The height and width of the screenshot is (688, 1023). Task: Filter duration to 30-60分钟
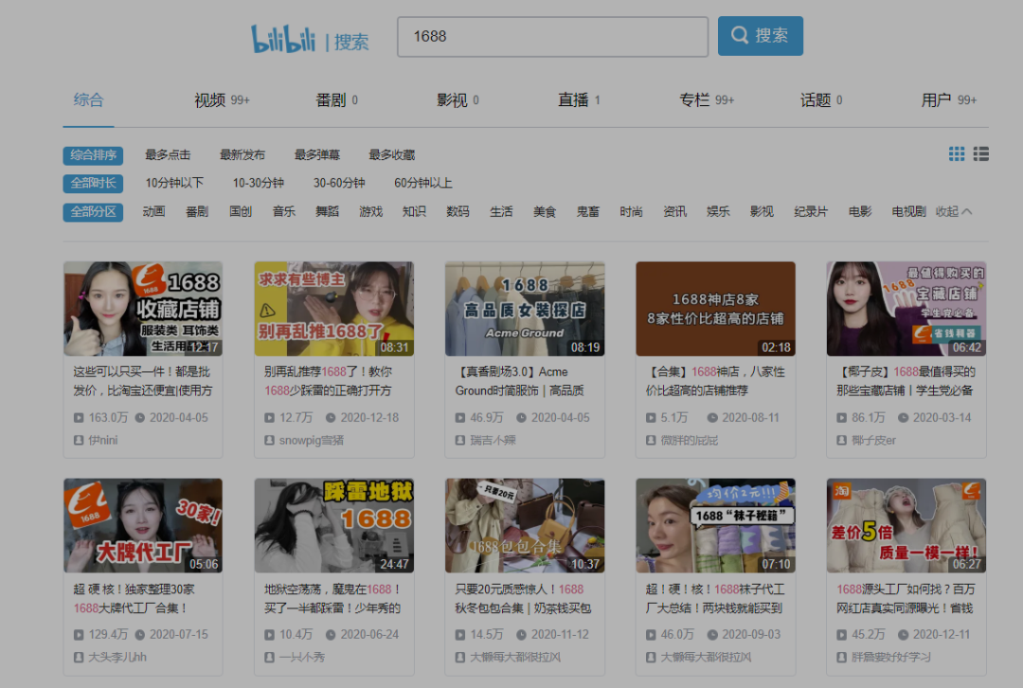[339, 184]
